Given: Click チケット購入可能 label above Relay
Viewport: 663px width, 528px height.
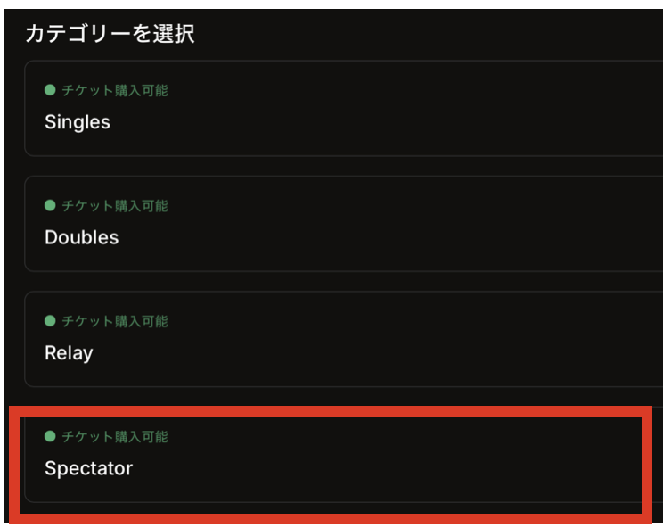Looking at the screenshot, I should pos(114,320).
